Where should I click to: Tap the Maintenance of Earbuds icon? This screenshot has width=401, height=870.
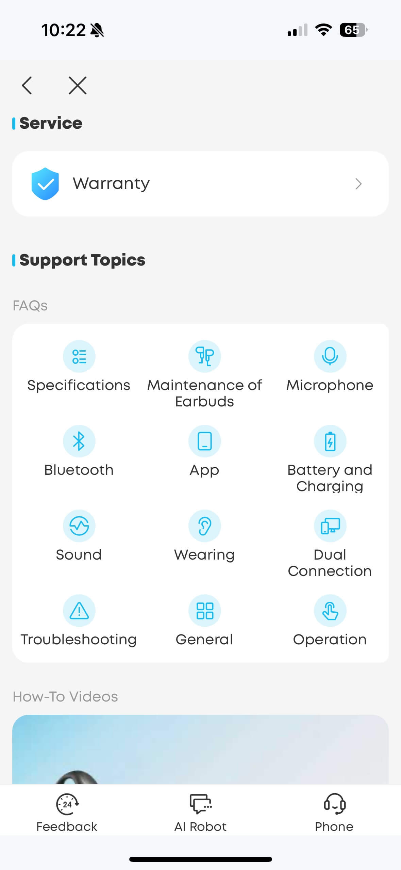pos(204,356)
